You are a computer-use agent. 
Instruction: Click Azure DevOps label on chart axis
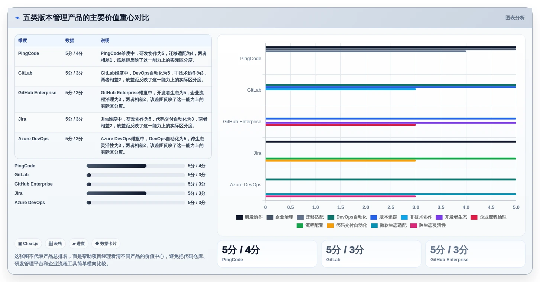pyautogui.click(x=246, y=185)
